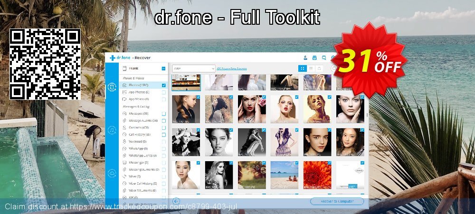Screen dimensions: 475x214
Task: Select WhatsApp (0) category
Action: tap(142, 148)
